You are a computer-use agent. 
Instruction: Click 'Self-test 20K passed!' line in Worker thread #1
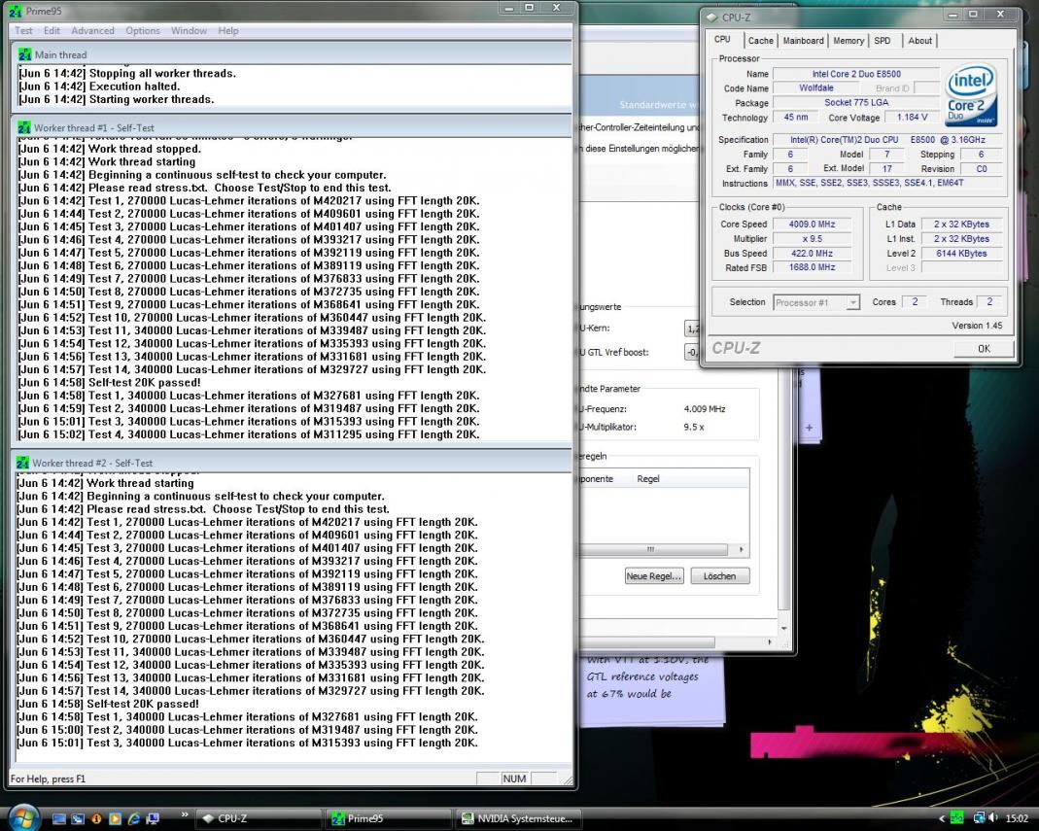pos(145,382)
